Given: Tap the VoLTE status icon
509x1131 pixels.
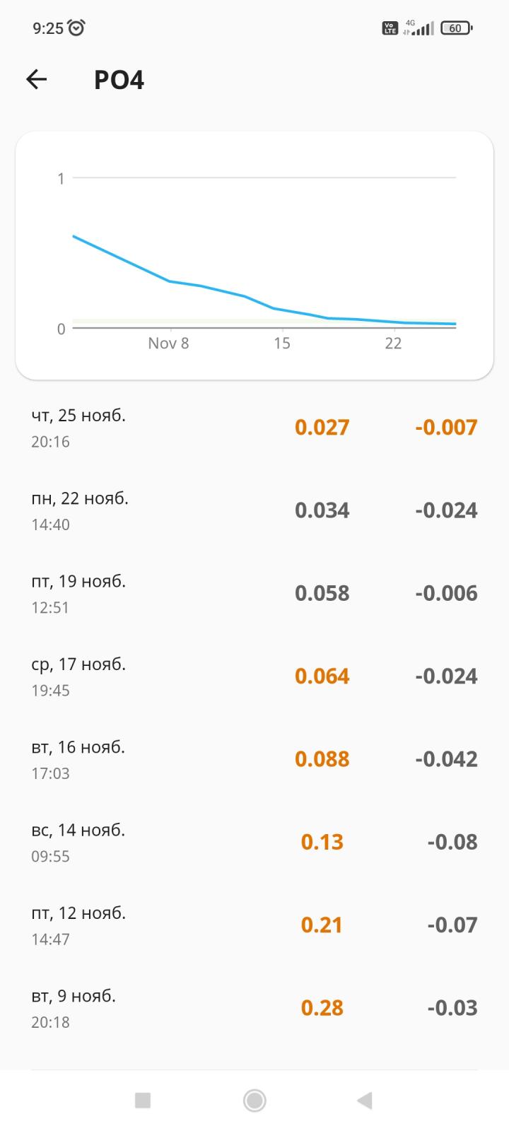Looking at the screenshot, I should (x=390, y=28).
